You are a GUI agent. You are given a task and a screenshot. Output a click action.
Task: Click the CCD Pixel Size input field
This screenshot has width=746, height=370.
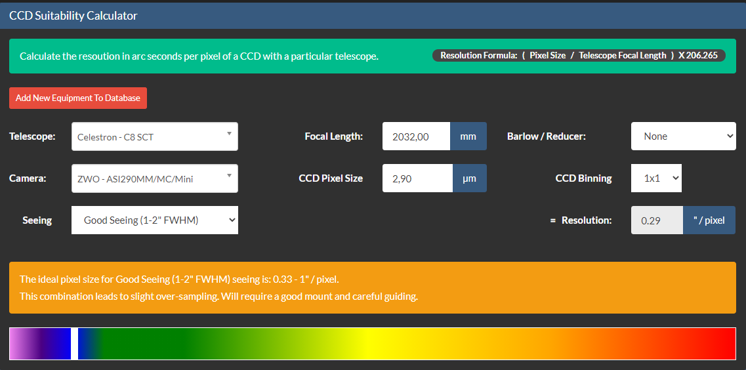(417, 178)
